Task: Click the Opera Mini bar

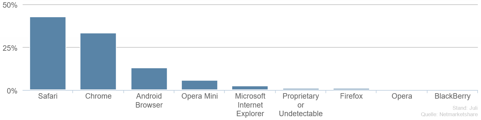Action: 200,85
